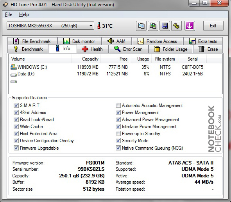Click the Free column header

(115, 59)
